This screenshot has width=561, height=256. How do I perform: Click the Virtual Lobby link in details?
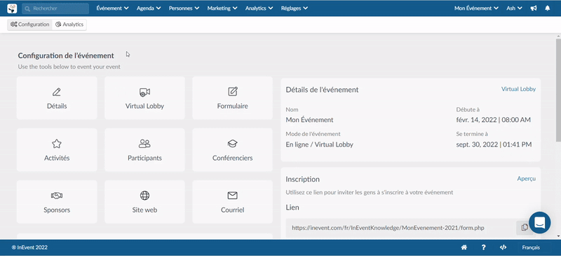point(518,89)
